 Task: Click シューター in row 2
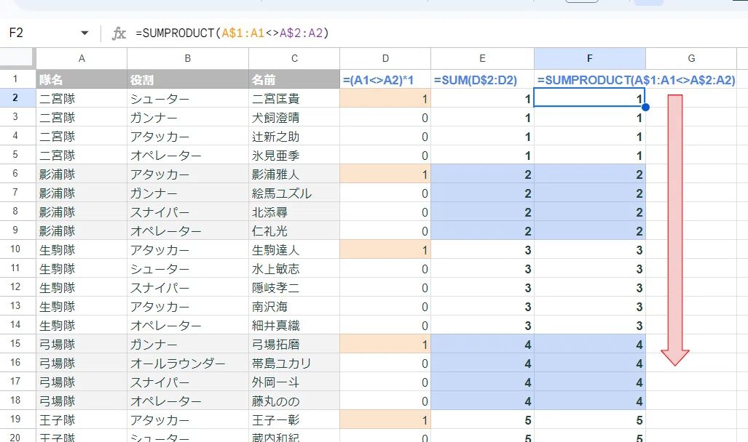click(x=187, y=99)
